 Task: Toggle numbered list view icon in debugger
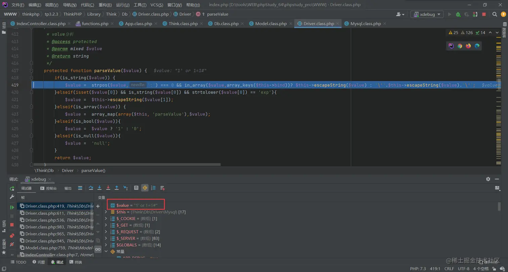click(x=154, y=188)
